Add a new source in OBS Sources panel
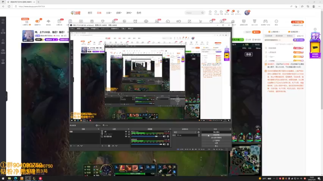This screenshot has width=323, height=181. 103,146
